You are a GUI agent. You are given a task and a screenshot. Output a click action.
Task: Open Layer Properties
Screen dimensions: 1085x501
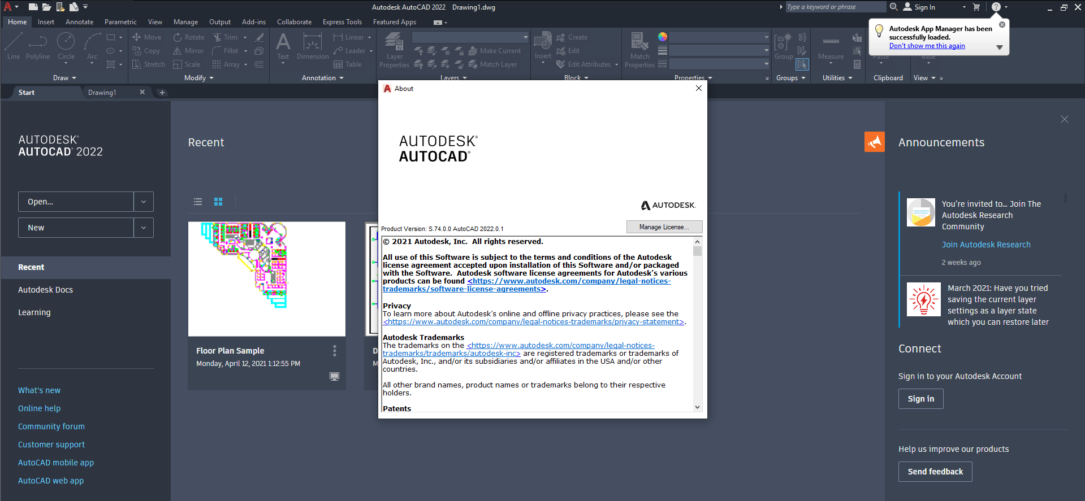coord(394,50)
